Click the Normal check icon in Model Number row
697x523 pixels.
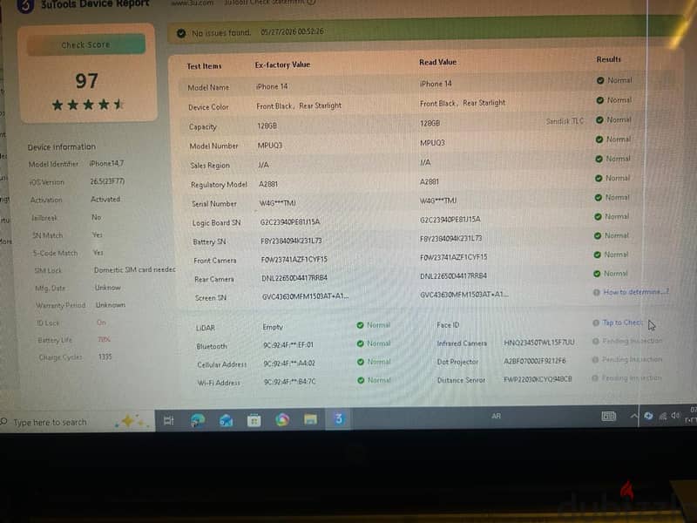tap(599, 139)
